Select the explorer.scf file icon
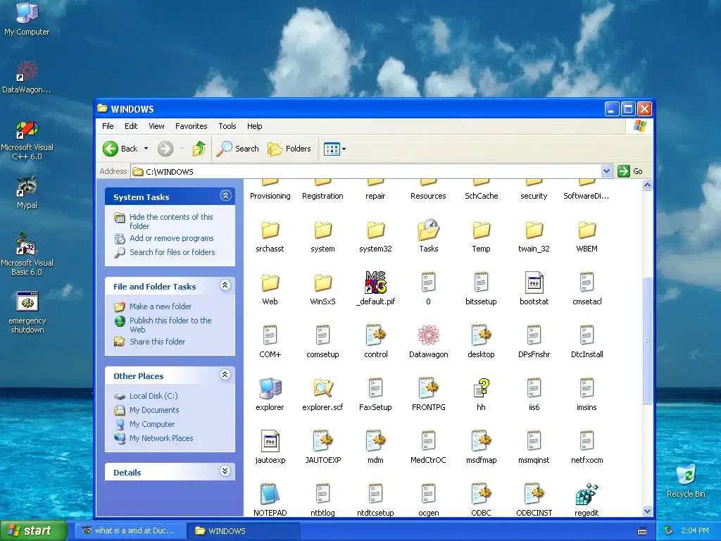721x541 pixels. pyautogui.click(x=322, y=388)
